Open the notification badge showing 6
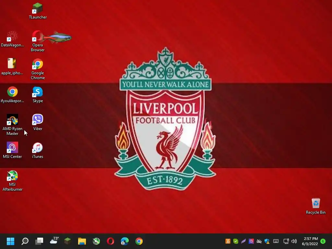The image size is (332, 249). [x=323, y=241]
